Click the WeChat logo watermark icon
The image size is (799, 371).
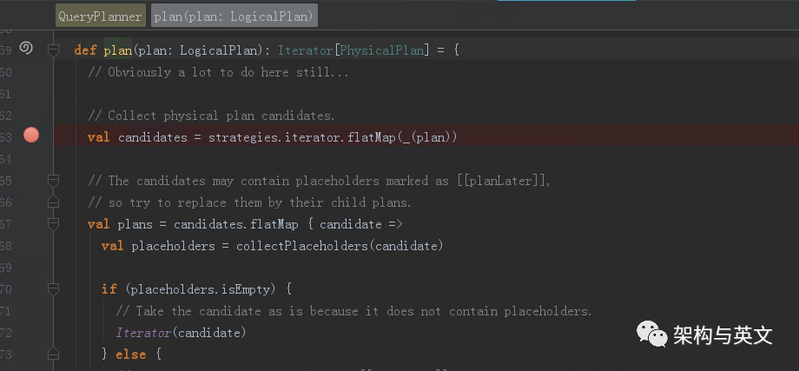(651, 334)
